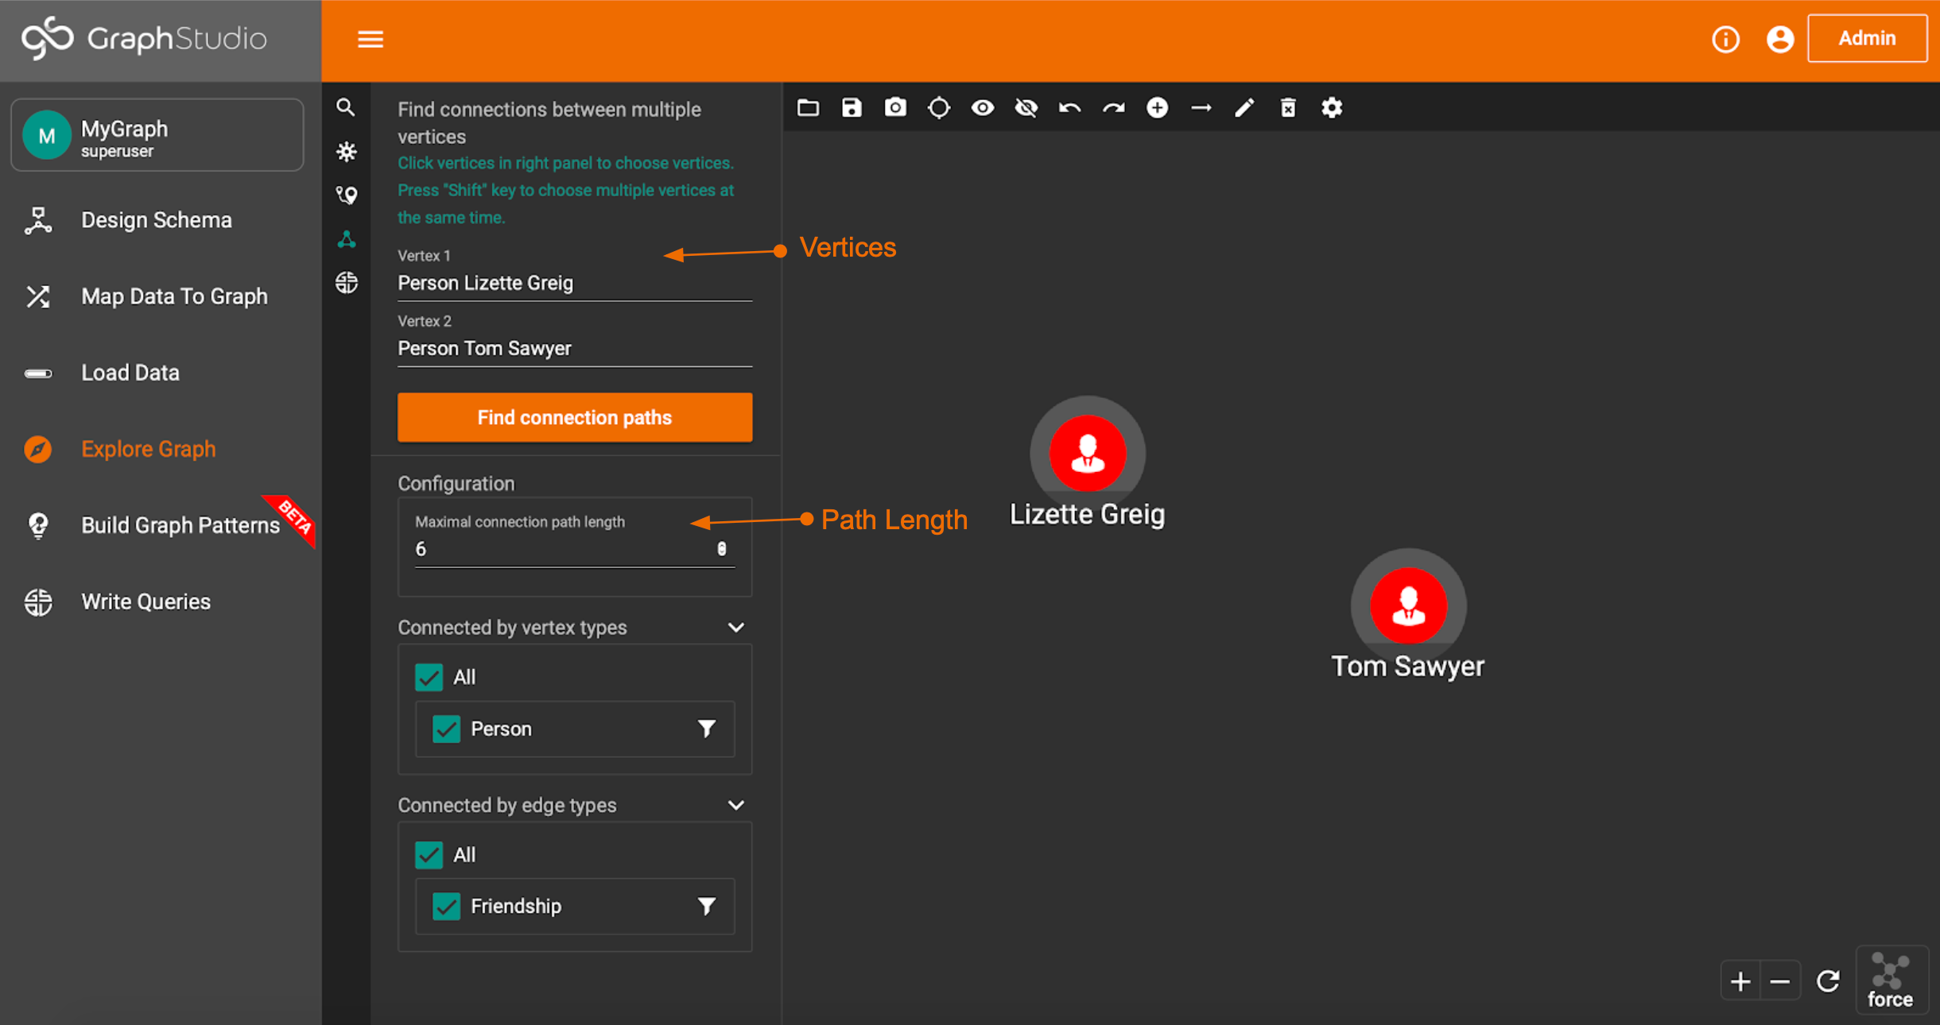This screenshot has height=1025, width=1940.
Task: Collapse the Connected by vertex types section
Action: point(736,628)
